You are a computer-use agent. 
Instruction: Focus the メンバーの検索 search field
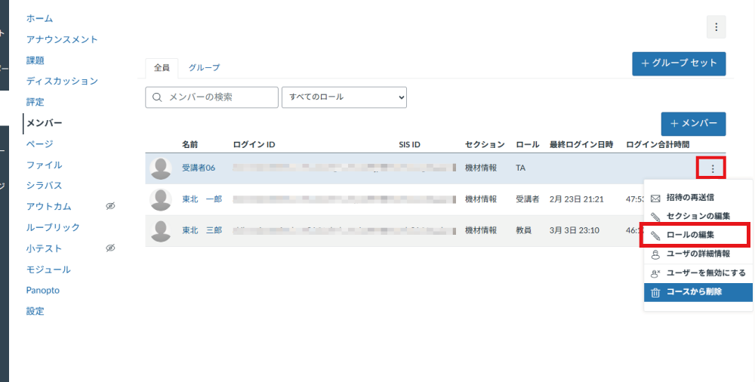(x=212, y=97)
